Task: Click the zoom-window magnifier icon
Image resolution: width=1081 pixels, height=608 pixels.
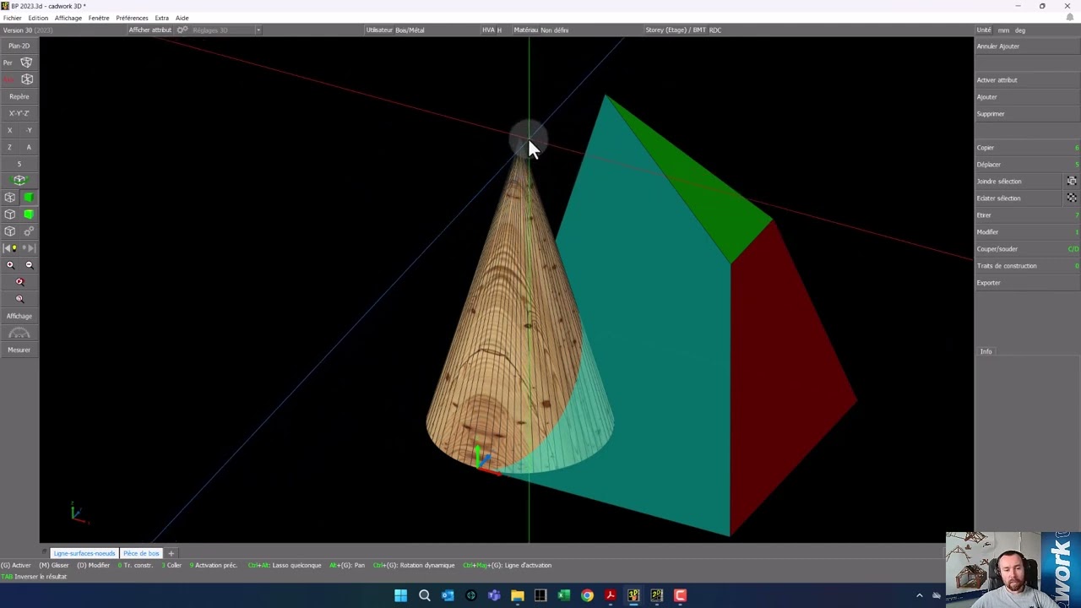Action: pos(19,299)
